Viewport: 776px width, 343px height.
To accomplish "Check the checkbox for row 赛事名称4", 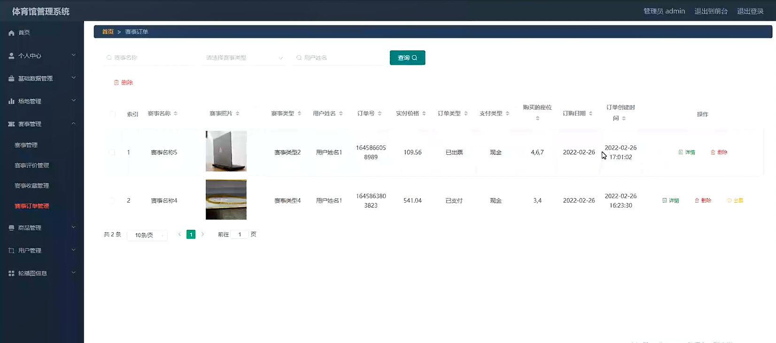I will click(112, 201).
